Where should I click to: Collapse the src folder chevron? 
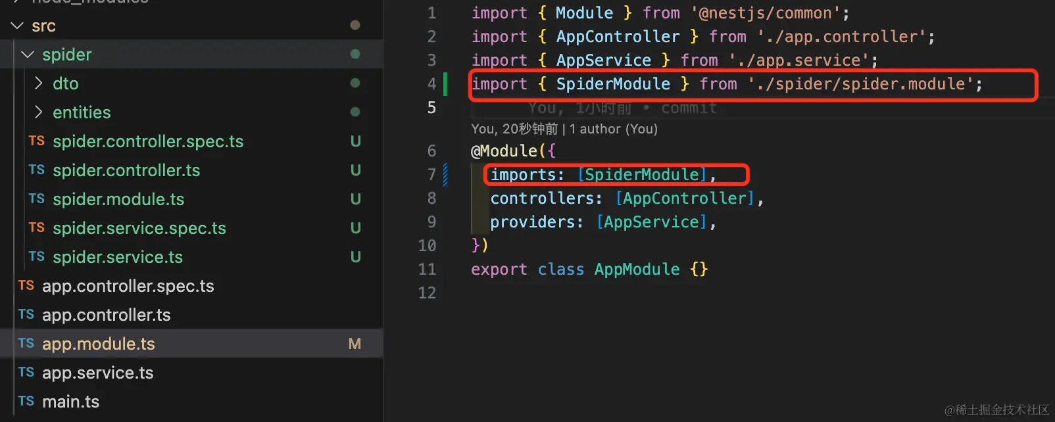17,26
